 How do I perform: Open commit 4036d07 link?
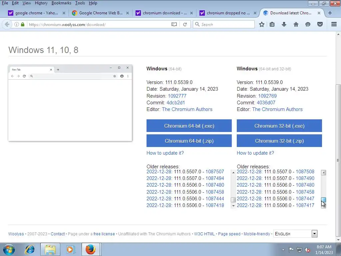point(266,103)
